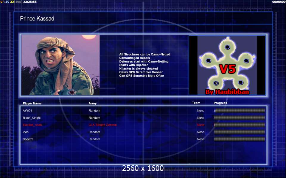
Task: Click the 23:25:55 clock readout
Action: point(30,2)
